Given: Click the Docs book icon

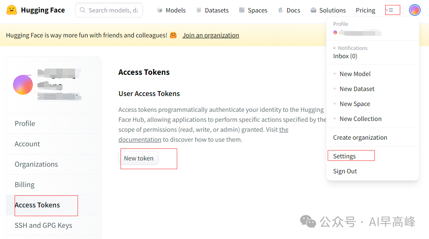Looking at the screenshot, I should click(x=281, y=10).
